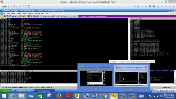The width and height of the screenshot is (176, 99).
Task: Click the disassembly pane scrollbar up arrow
Action: (x=129, y=19)
